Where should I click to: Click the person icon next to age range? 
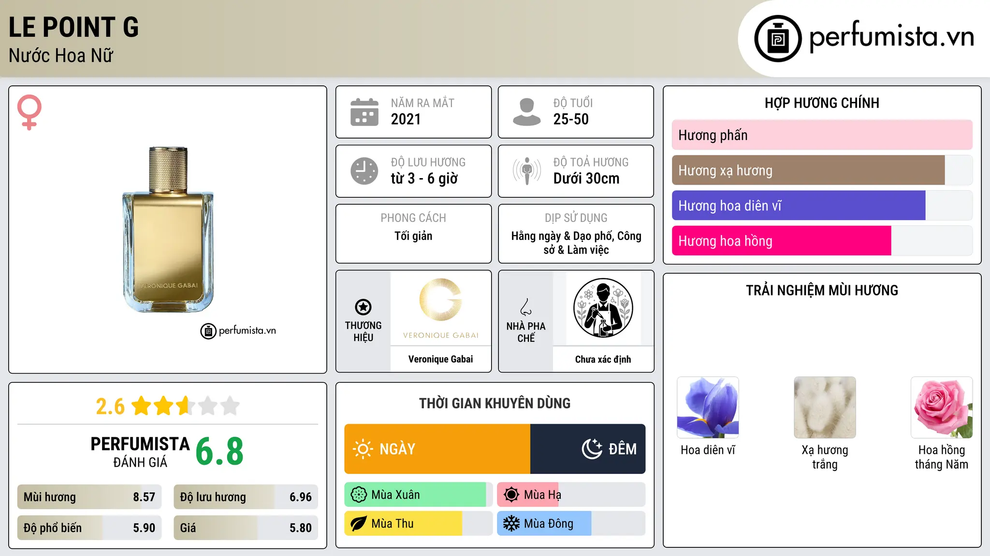click(x=527, y=112)
